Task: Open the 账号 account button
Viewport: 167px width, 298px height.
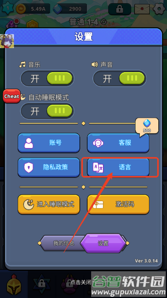Action: pos(49,143)
